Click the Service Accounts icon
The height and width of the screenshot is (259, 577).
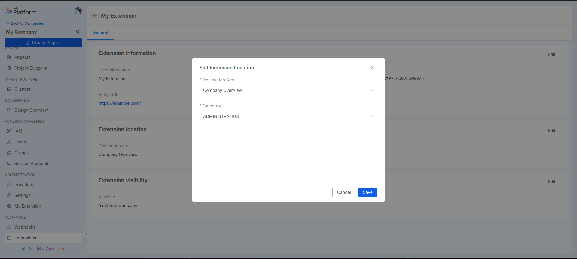9,164
